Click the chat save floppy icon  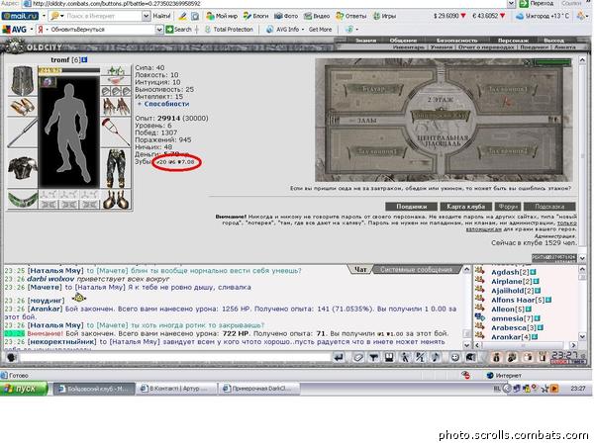(389, 357)
